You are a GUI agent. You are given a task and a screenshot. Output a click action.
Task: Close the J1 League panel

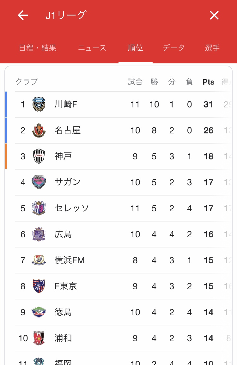pos(214,15)
